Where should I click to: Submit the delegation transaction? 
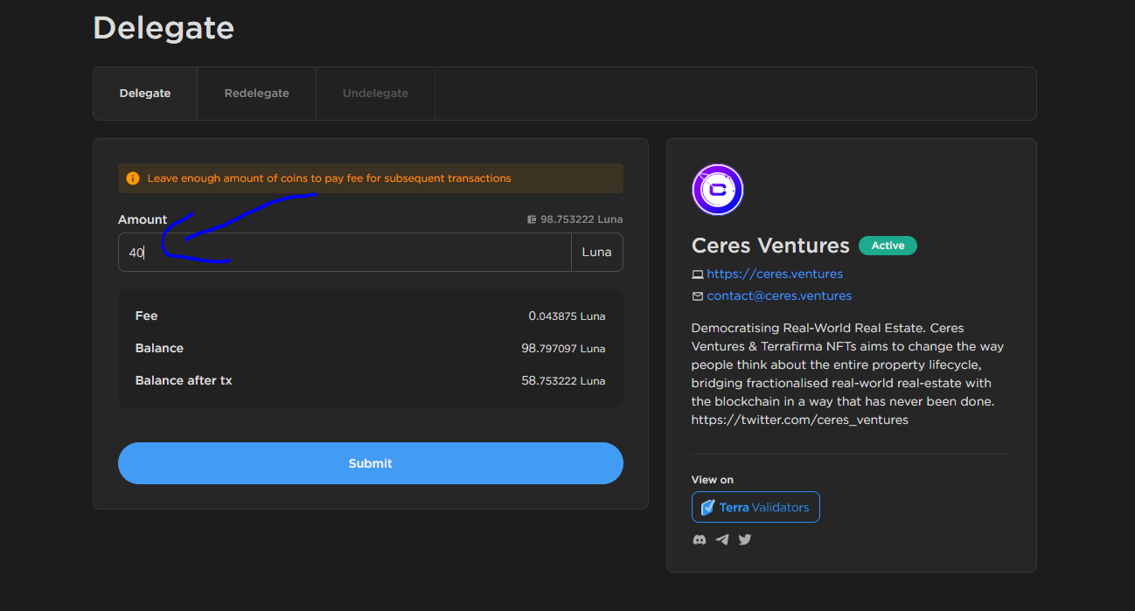(x=370, y=463)
